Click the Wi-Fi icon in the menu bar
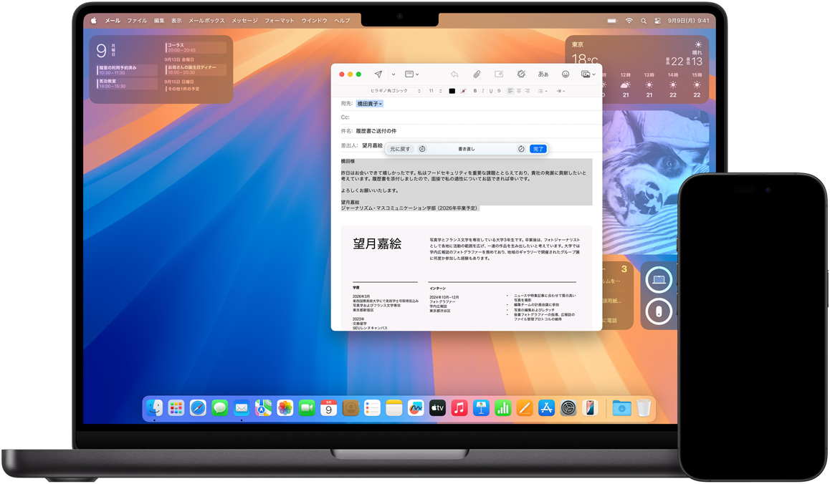 click(x=629, y=21)
